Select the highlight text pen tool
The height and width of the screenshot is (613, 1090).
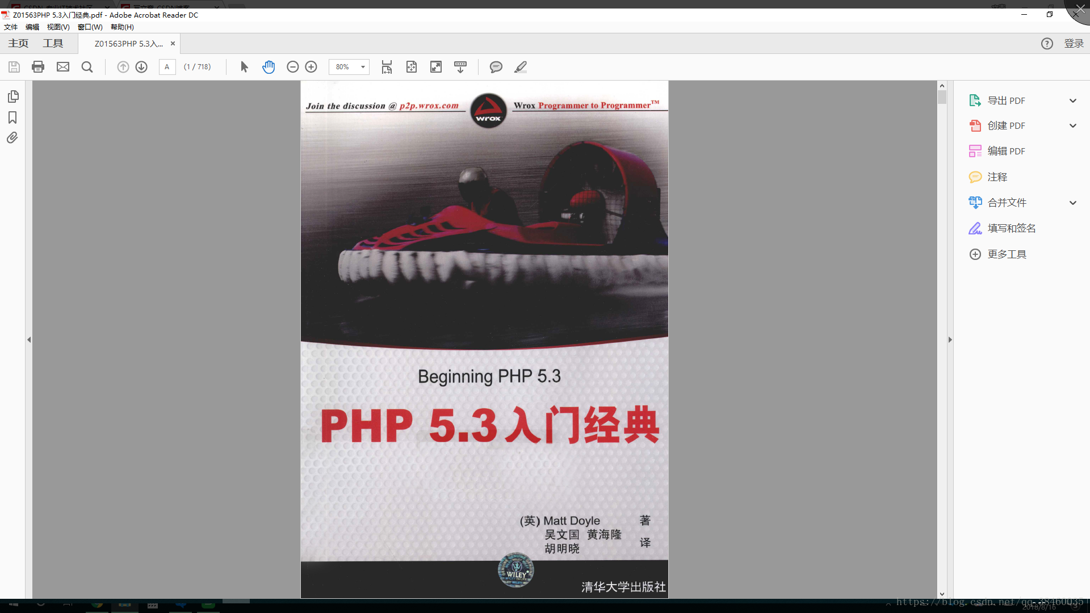pos(521,67)
